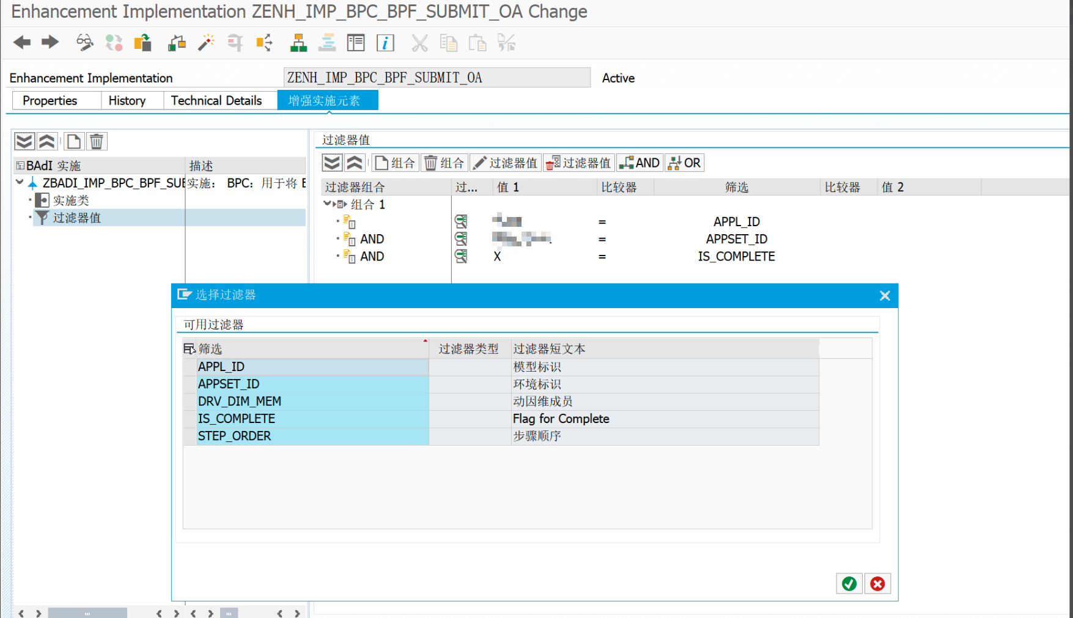Viewport: 1073px width, 618px height.
Task: Expand all rows with double down chevron
Action: (x=332, y=163)
